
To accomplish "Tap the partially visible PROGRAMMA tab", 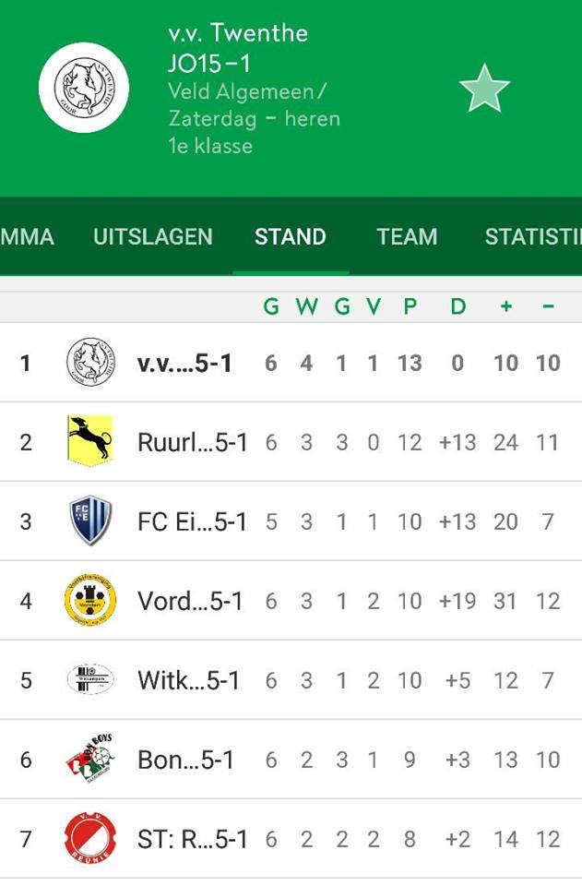I will (x=27, y=237).
